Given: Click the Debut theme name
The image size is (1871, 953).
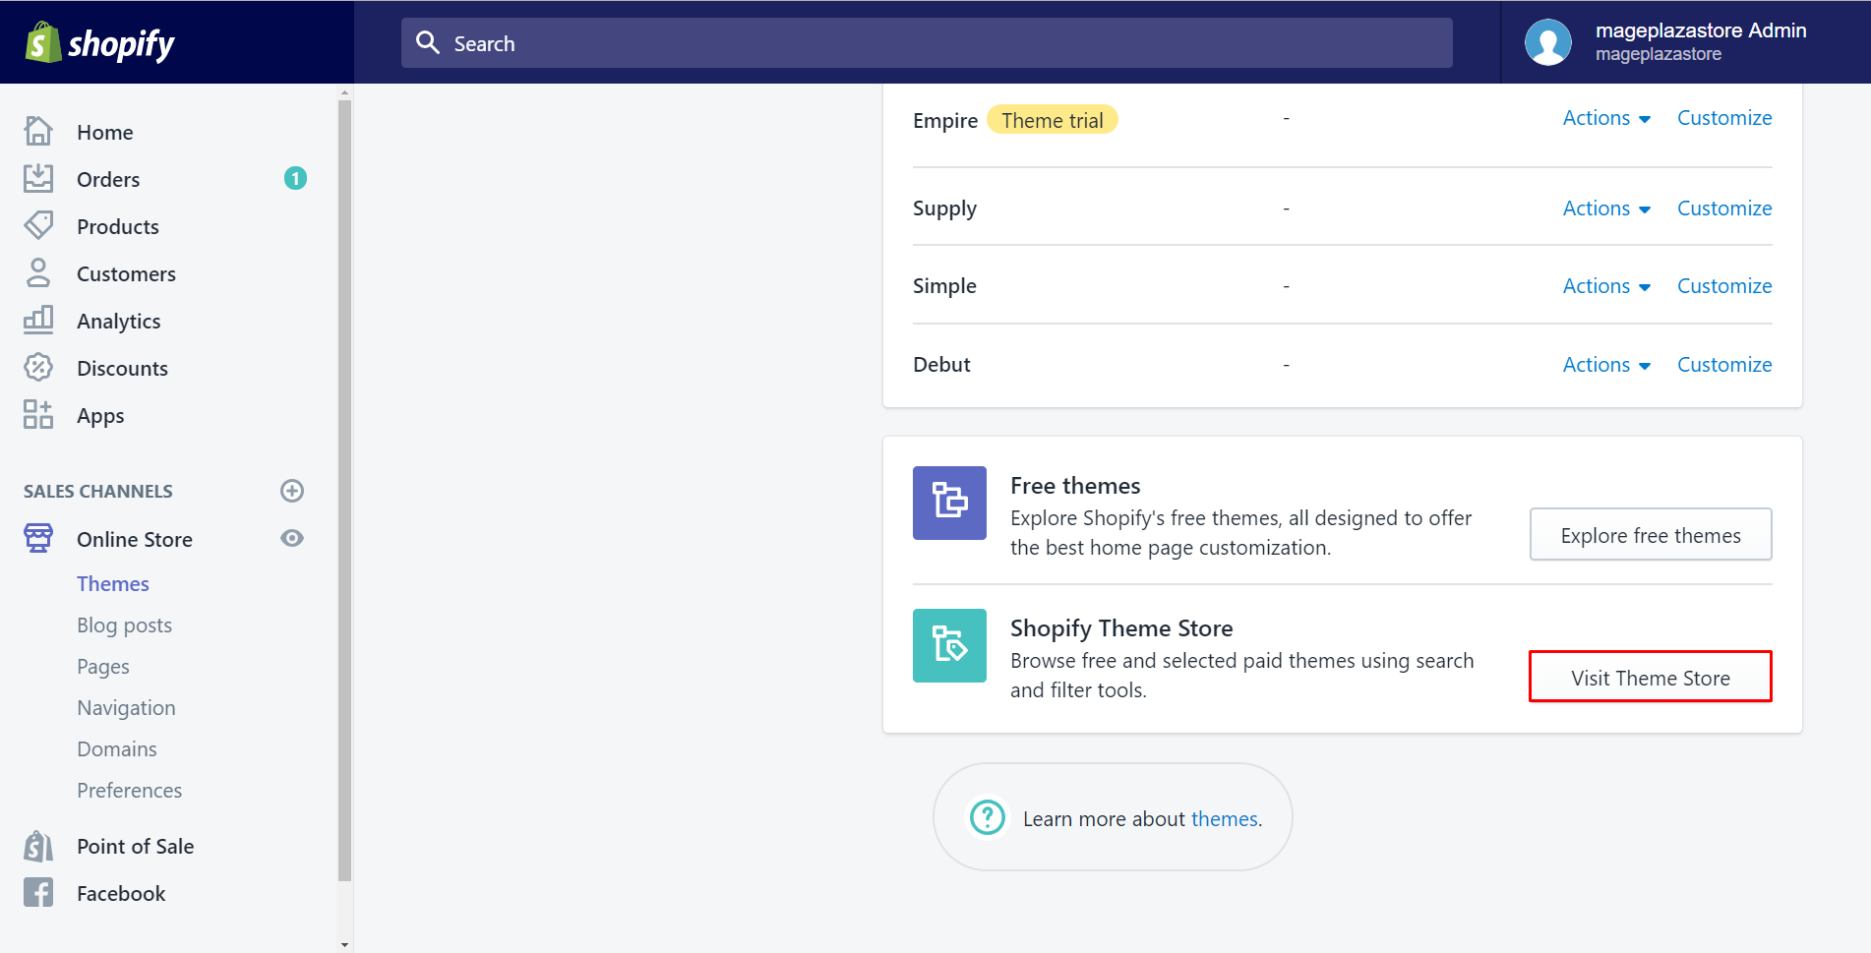Looking at the screenshot, I should coord(941,365).
